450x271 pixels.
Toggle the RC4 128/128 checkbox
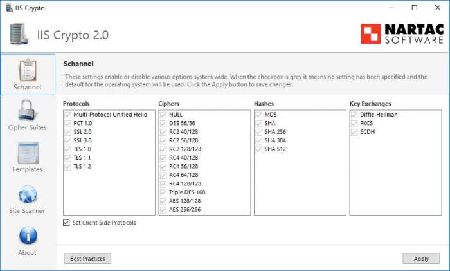[x=163, y=183]
